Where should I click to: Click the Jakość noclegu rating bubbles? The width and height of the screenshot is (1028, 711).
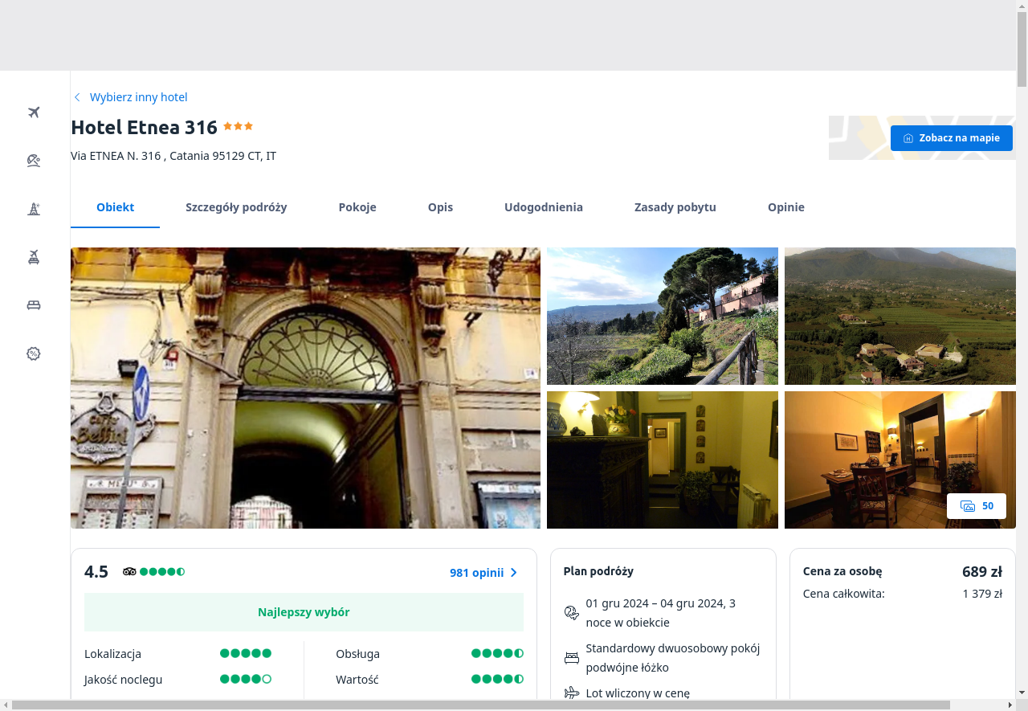[x=246, y=679]
